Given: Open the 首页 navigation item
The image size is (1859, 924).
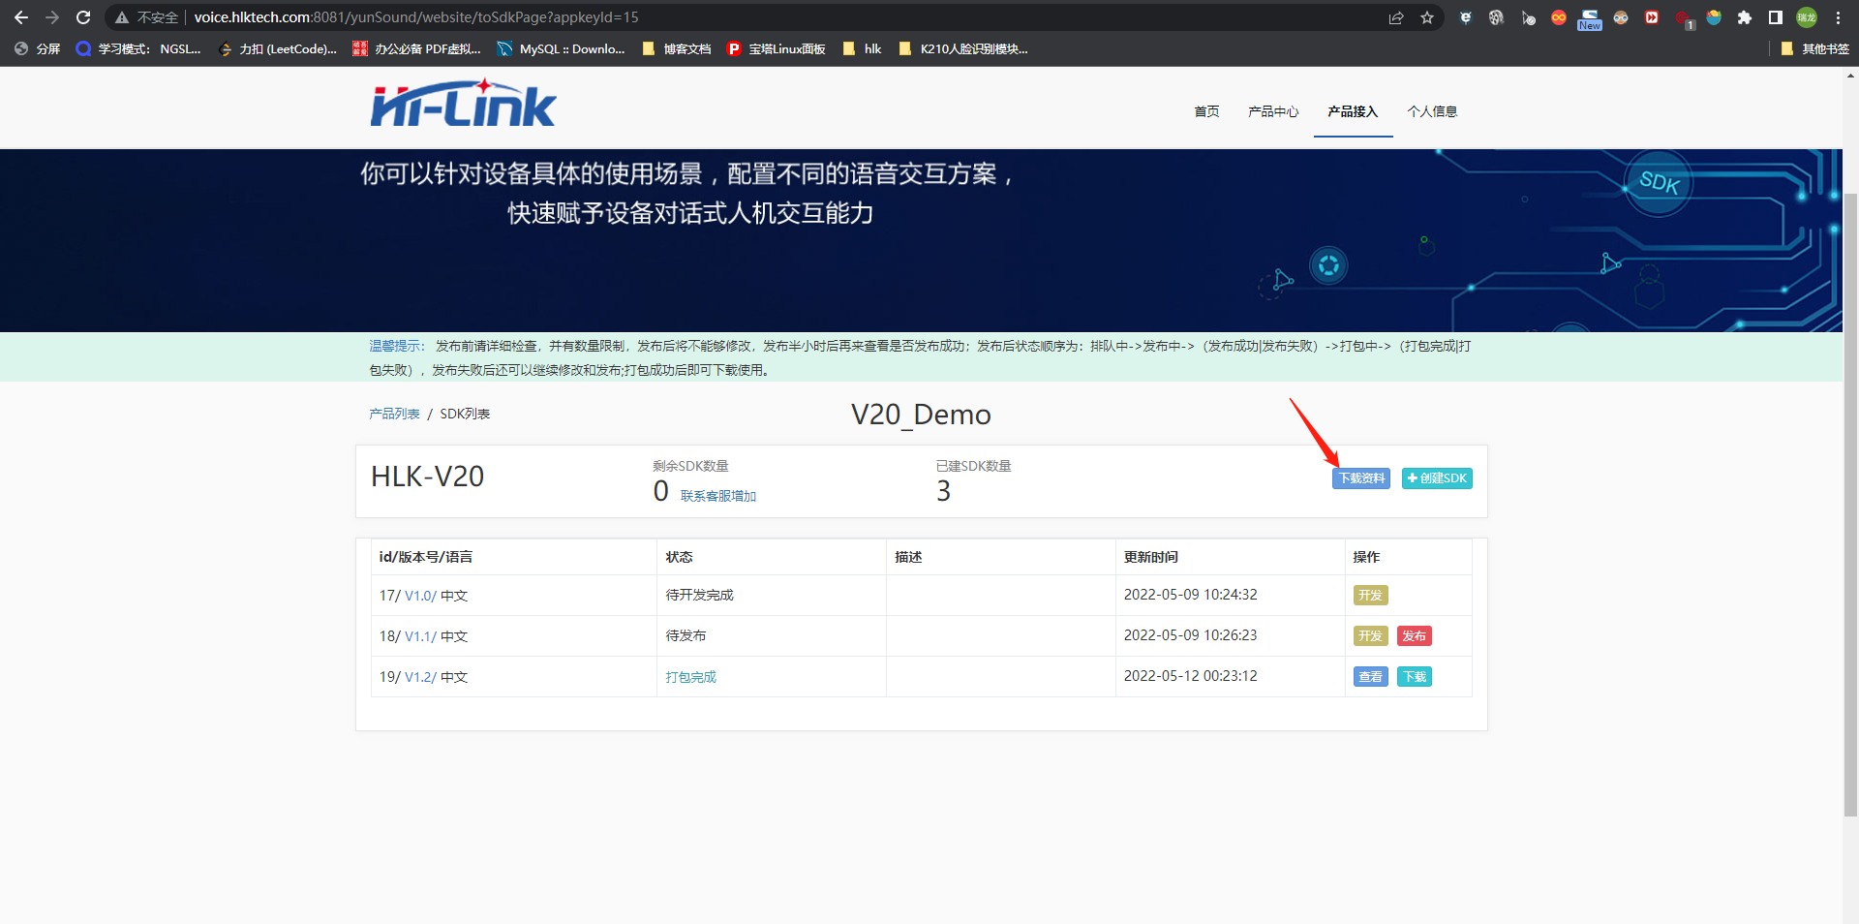Looking at the screenshot, I should click(x=1206, y=111).
